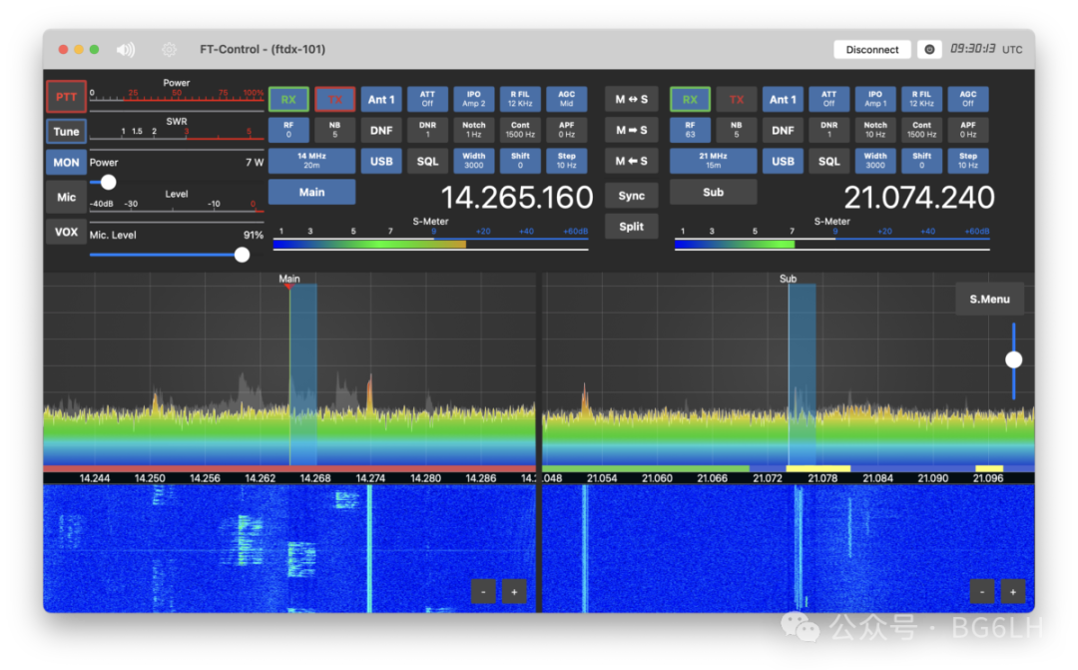Screen dimensions: 1078x670
Task: Toggle main receiver RX button
Action: 288,99
